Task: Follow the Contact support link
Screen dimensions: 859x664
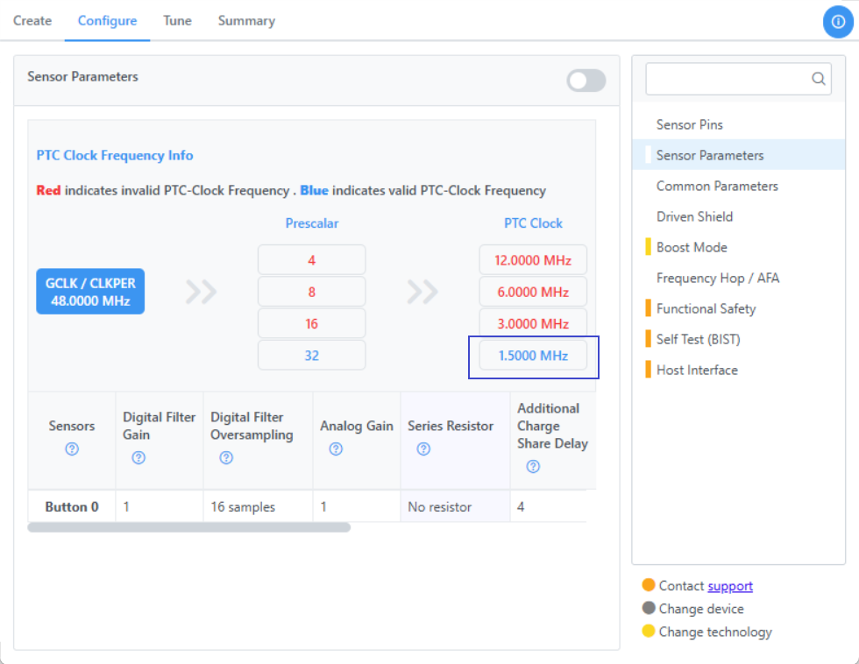Action: pos(729,586)
